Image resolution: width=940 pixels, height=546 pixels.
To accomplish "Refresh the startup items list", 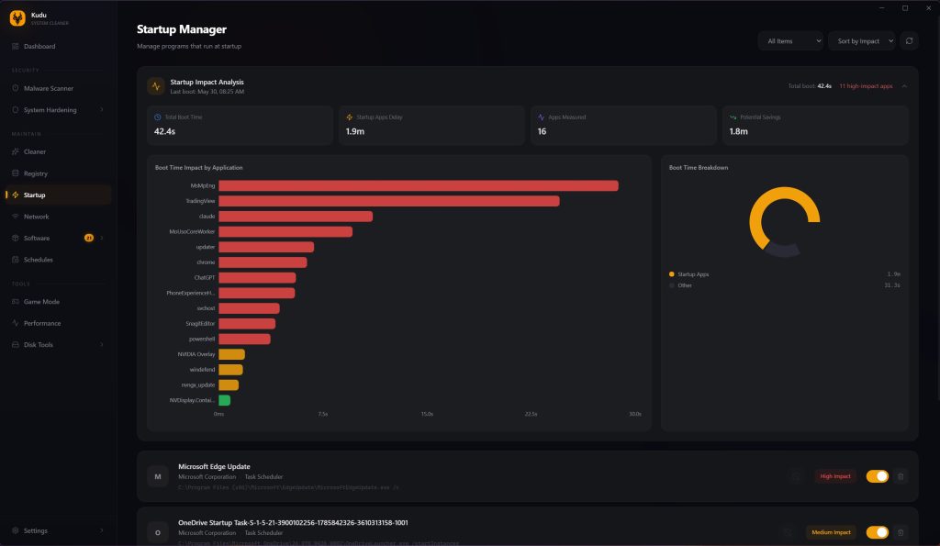I will (909, 40).
